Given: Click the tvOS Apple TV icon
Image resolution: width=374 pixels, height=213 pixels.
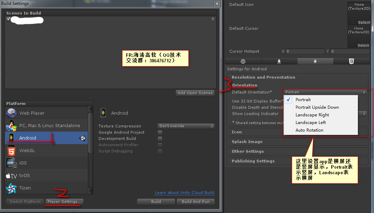Looking at the screenshot, I should point(11,176).
